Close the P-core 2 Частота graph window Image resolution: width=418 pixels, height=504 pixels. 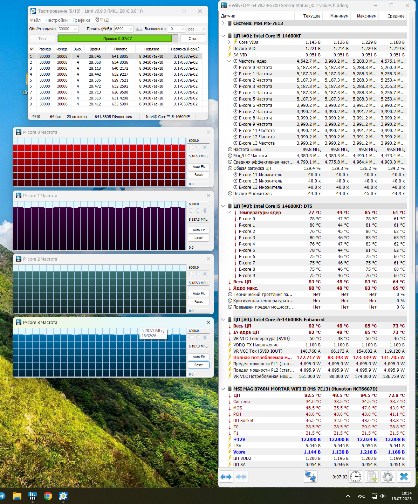click(x=208, y=259)
